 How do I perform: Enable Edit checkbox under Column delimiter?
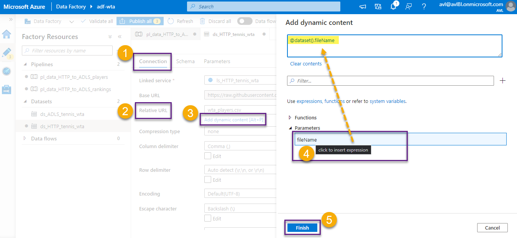(208, 156)
